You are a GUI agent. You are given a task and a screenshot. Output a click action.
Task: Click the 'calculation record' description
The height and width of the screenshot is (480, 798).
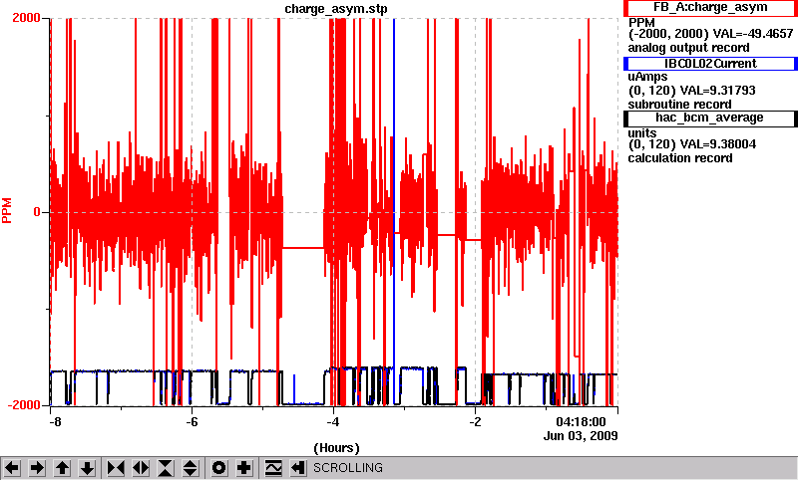680,158
